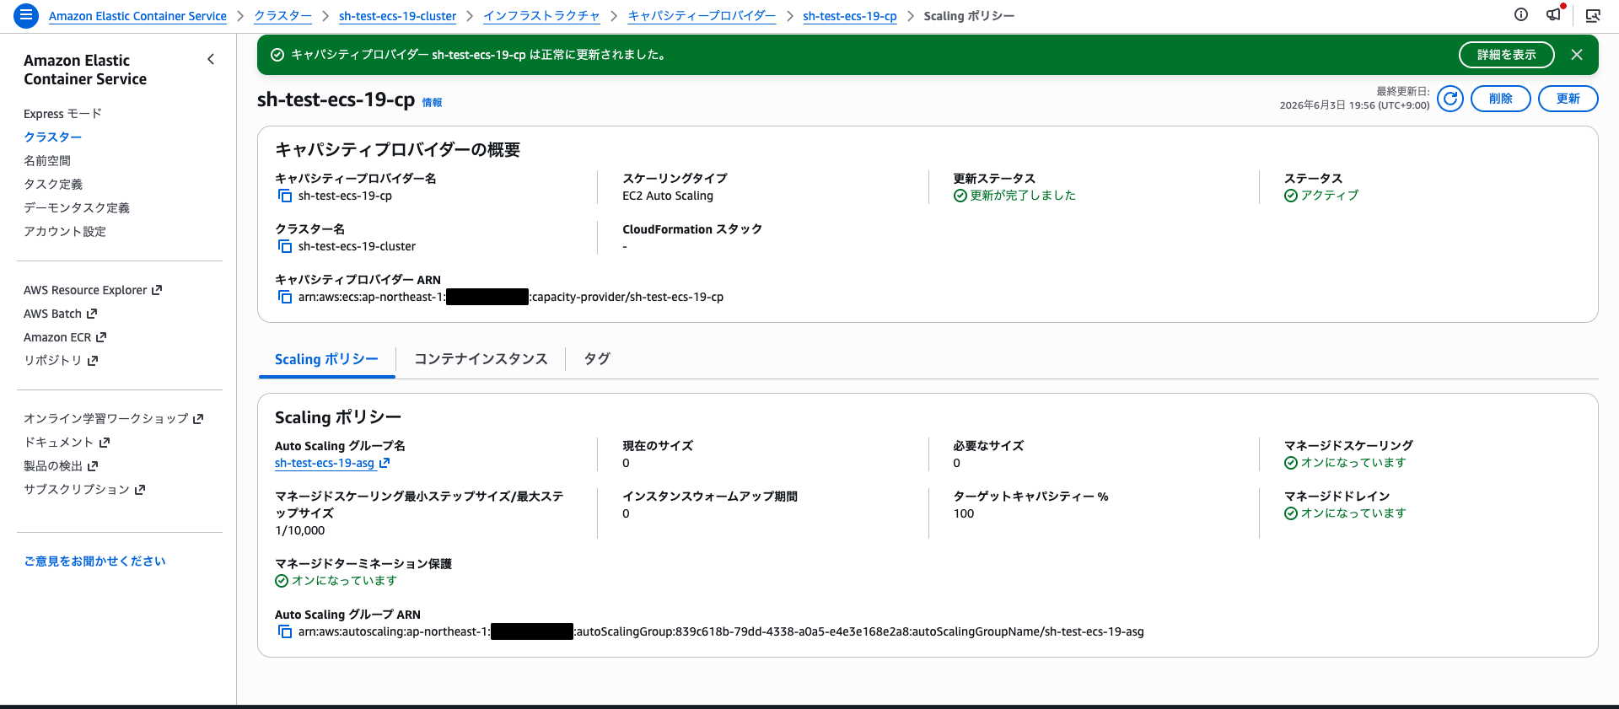The width and height of the screenshot is (1619, 709).
Task: Open クラスター in sidebar
Action: [52, 137]
